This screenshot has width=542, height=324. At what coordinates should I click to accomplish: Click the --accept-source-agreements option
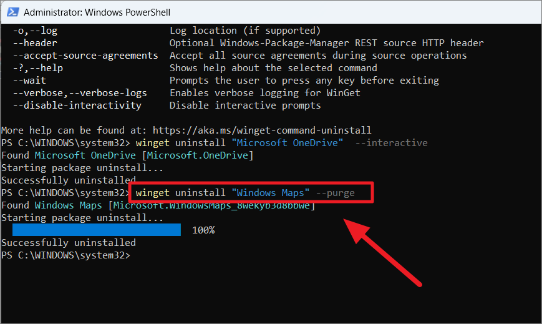(x=85, y=56)
